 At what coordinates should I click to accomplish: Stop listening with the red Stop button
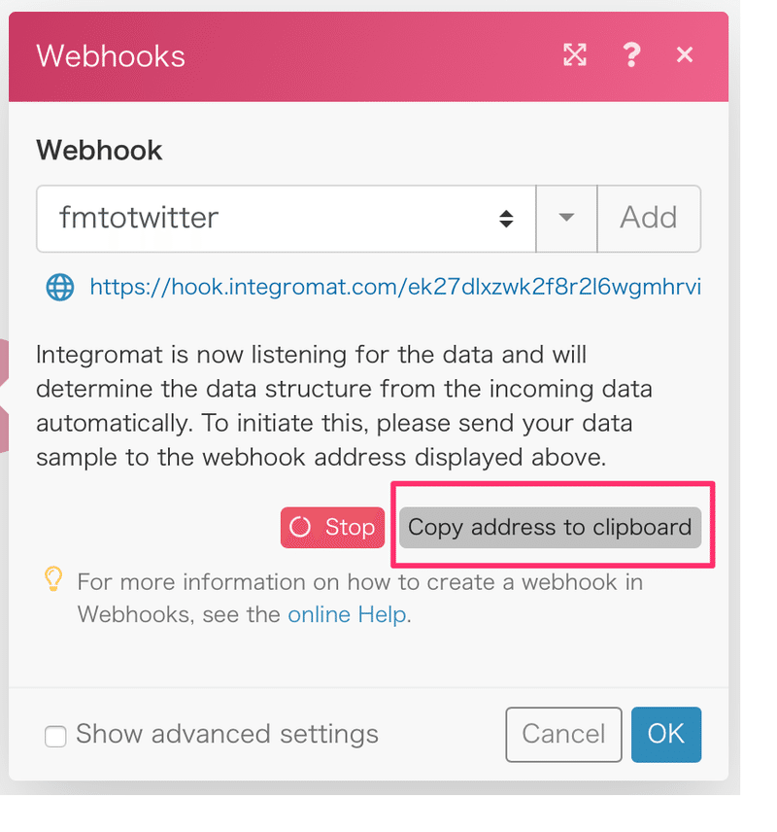coord(333,527)
